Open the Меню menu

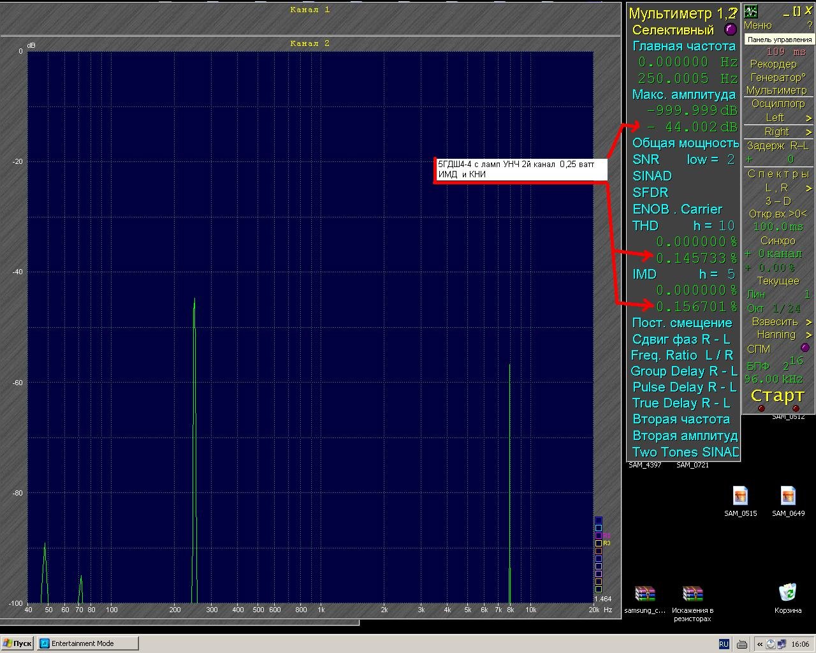point(758,26)
